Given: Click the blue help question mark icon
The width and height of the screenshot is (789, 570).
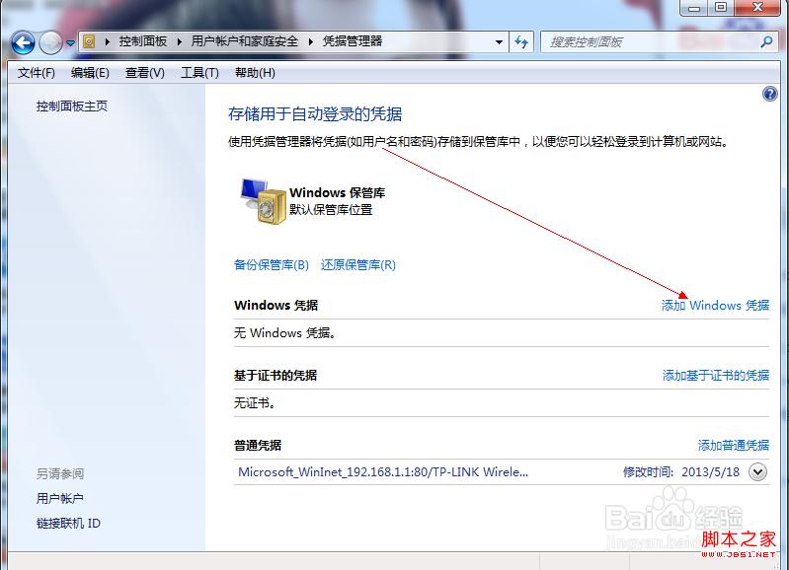Looking at the screenshot, I should (770, 94).
